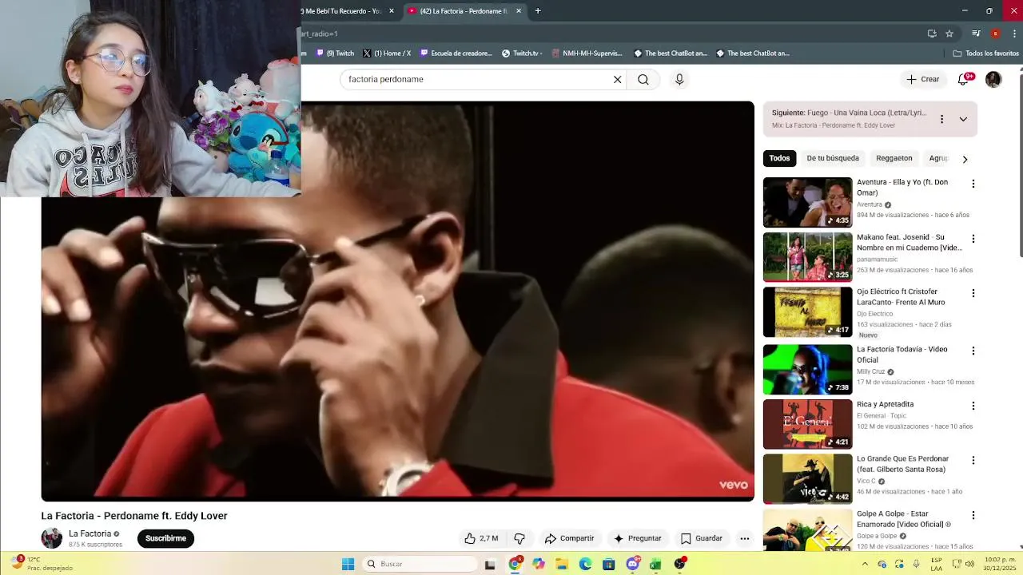This screenshot has height=575, width=1023.
Task: Open YouTube notifications bell
Action: tap(963, 79)
